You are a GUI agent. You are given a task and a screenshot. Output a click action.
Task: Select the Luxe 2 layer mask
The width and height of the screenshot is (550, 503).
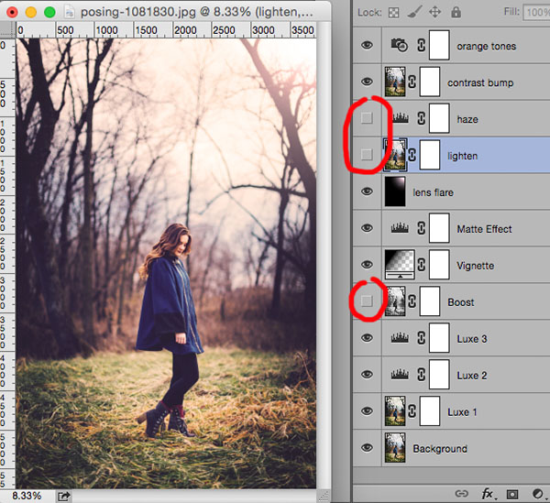pos(439,375)
